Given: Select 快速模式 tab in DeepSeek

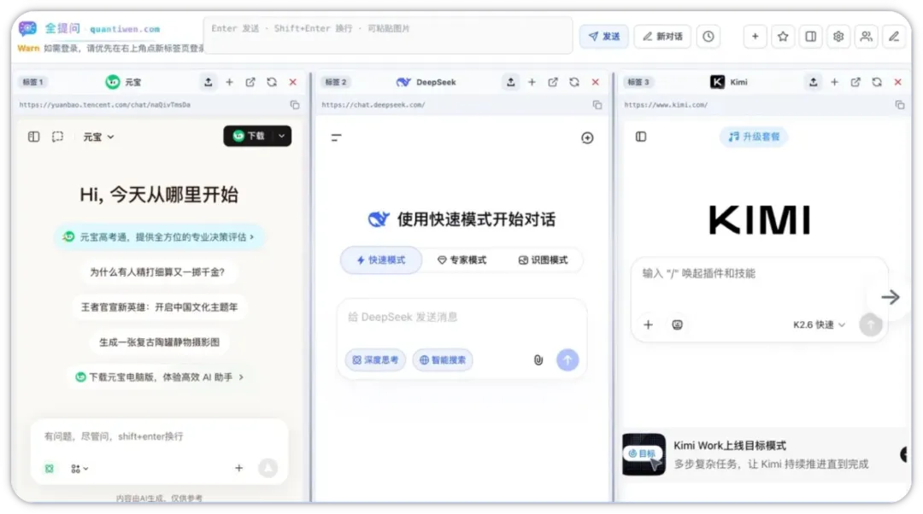Looking at the screenshot, I should click(381, 260).
